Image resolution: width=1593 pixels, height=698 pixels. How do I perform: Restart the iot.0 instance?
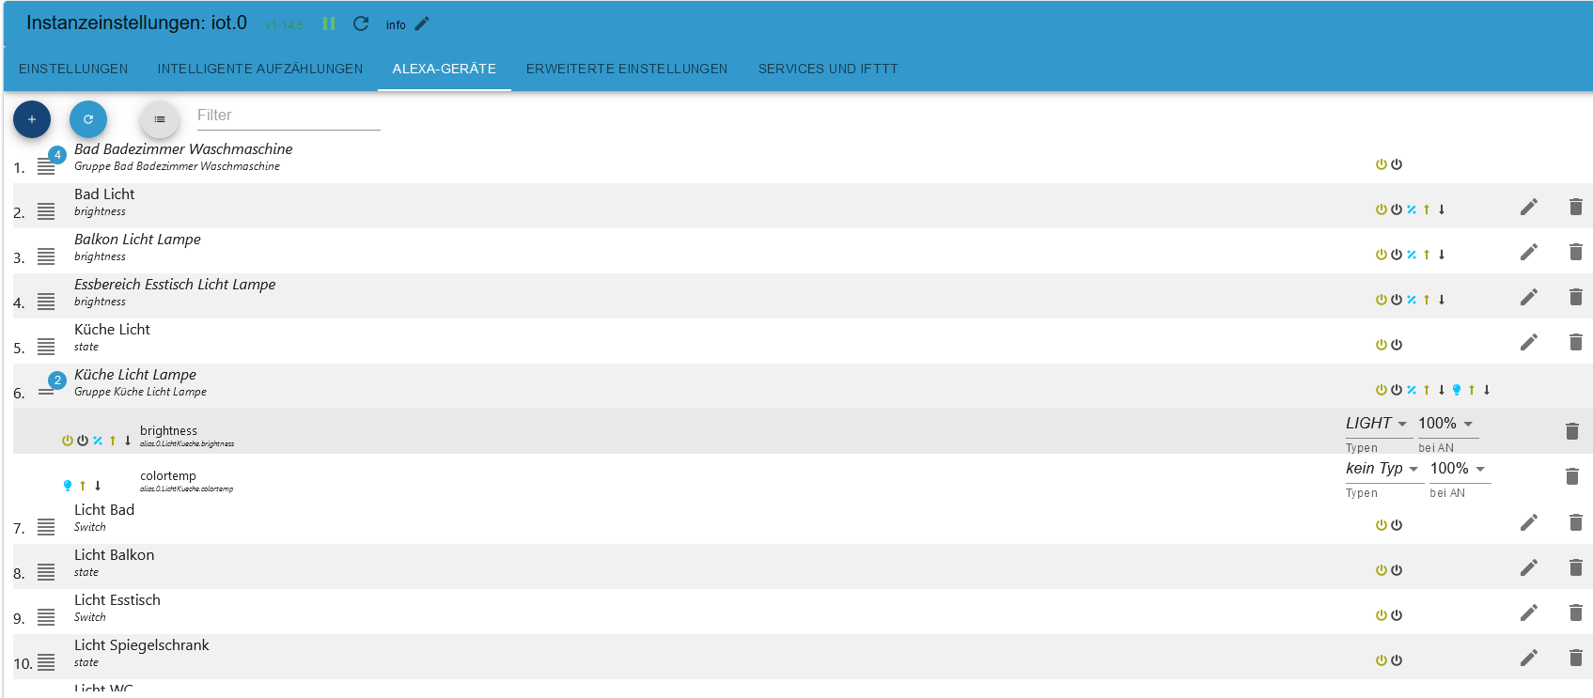(x=361, y=23)
